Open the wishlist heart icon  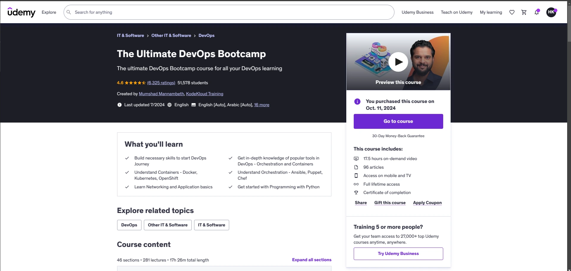512,12
